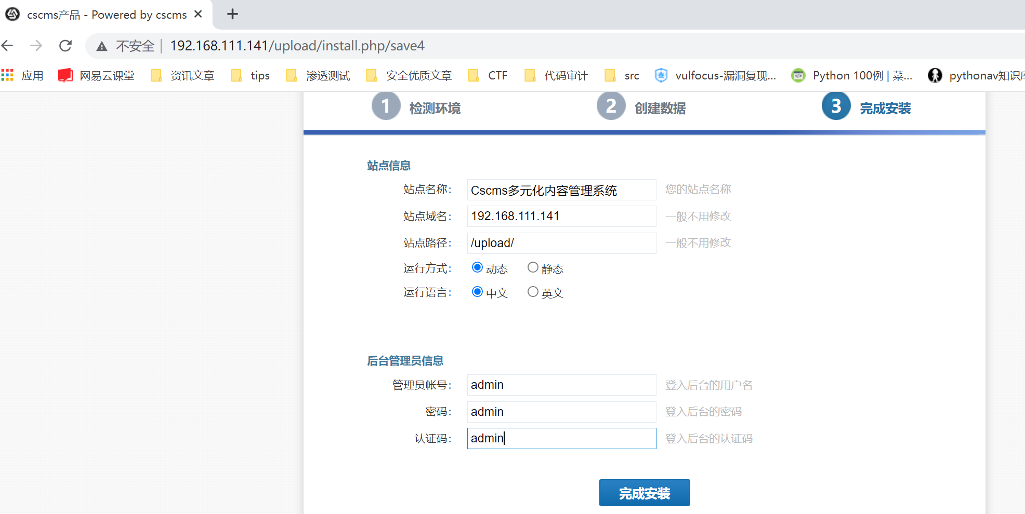Click the 运行语言 label
The width and height of the screenshot is (1025, 514).
(x=427, y=293)
